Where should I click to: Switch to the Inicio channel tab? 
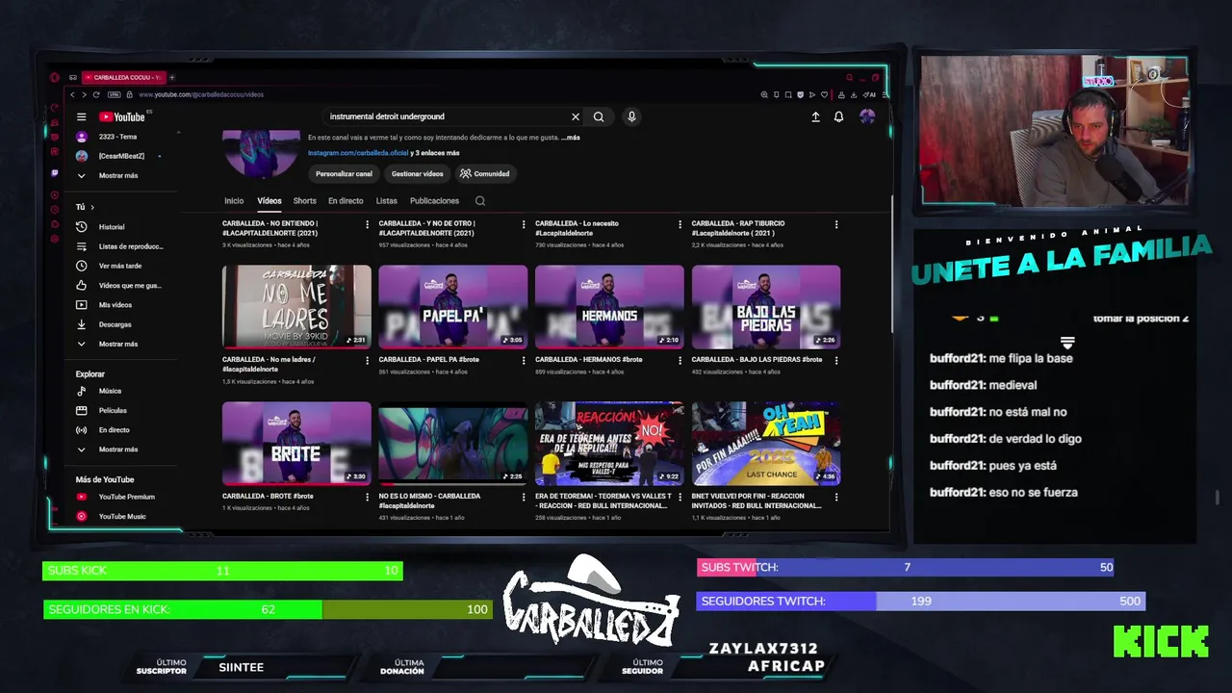click(x=234, y=201)
